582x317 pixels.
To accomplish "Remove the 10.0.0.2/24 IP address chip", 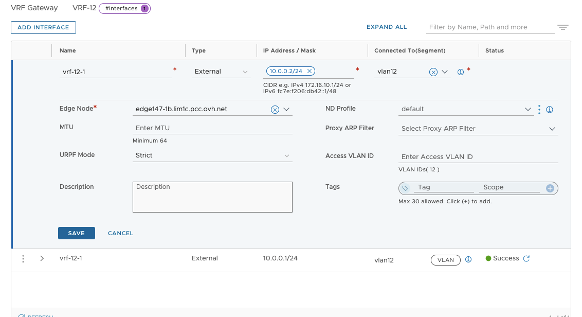I will click(x=309, y=72).
